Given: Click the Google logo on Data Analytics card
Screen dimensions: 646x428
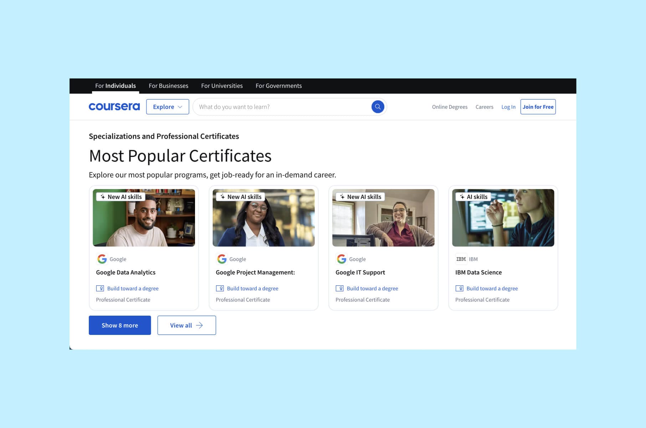Looking at the screenshot, I should [102, 259].
